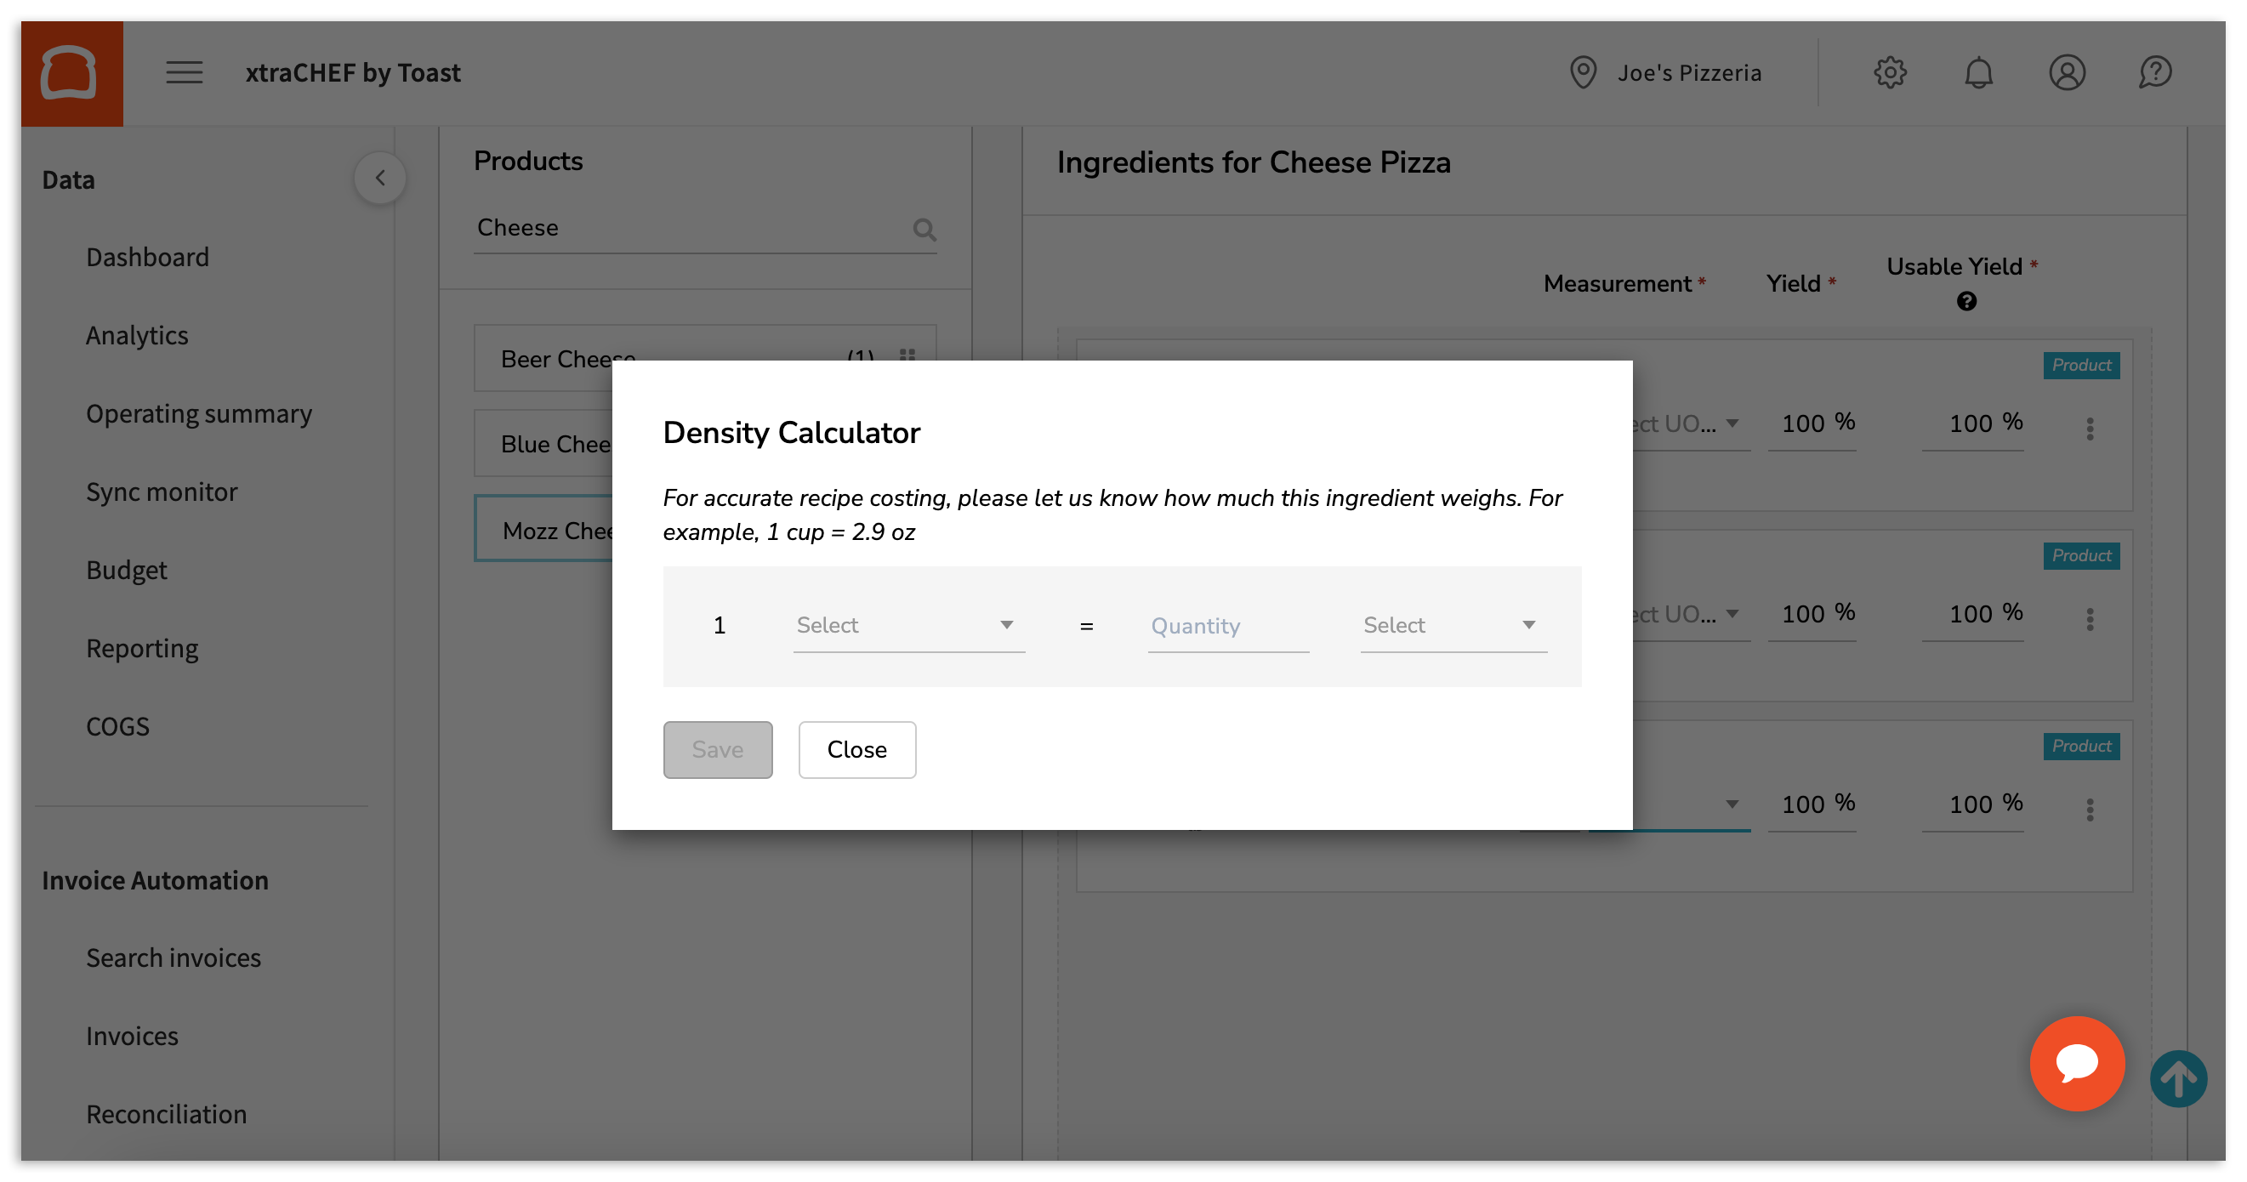
Task: Click the help question bubble icon
Action: pyautogui.click(x=2154, y=72)
